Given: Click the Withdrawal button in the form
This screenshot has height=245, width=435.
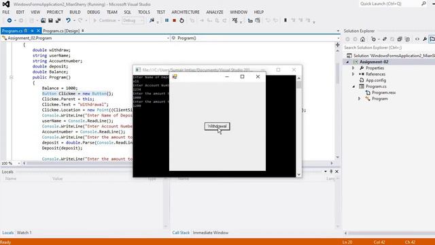Looking at the screenshot, I should [217, 127].
